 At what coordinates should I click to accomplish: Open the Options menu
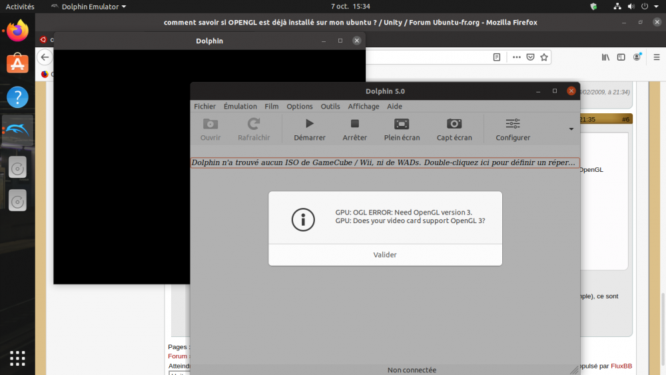[300, 106]
